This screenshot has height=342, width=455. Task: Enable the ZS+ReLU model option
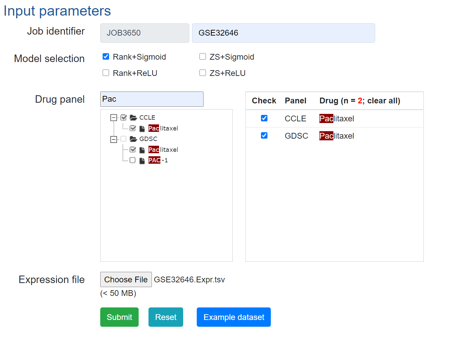click(203, 73)
